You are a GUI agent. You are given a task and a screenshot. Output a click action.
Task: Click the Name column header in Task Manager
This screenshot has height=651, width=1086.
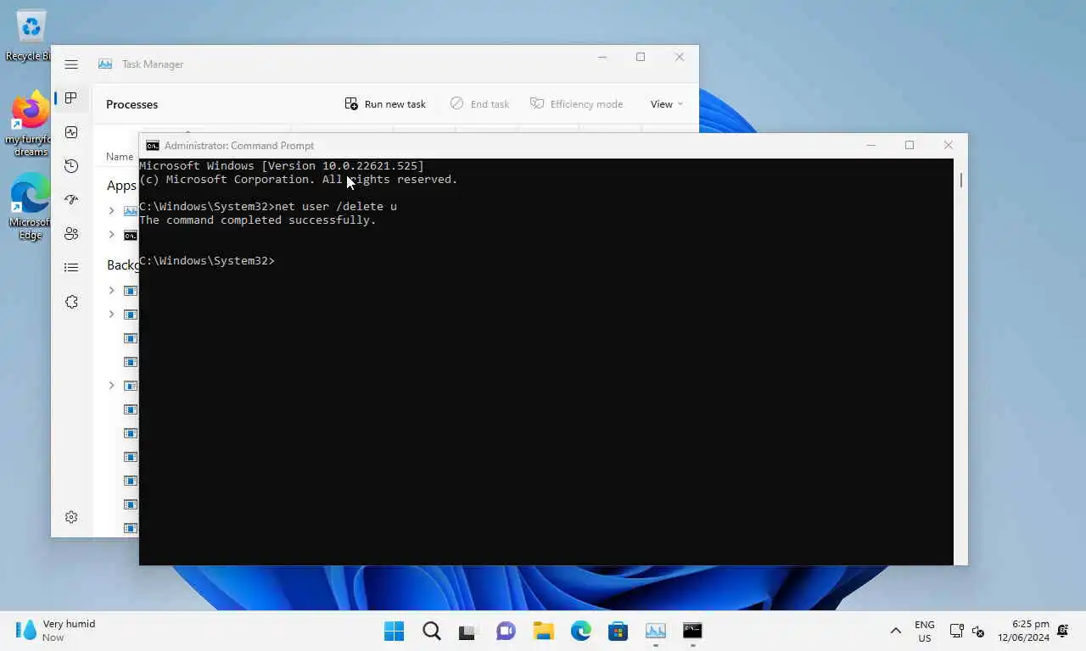[120, 157]
